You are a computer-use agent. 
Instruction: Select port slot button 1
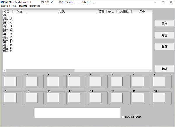coord(10,81)
